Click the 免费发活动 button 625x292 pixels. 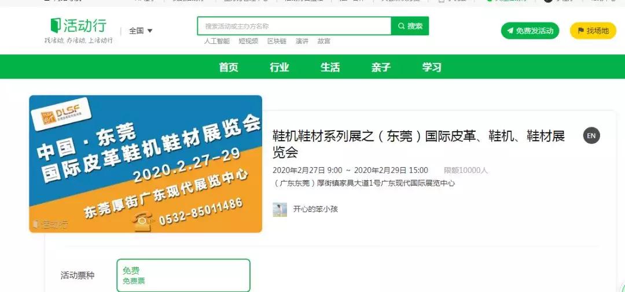coord(530,31)
